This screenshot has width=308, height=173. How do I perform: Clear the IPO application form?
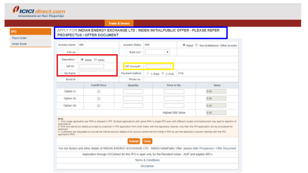pyautogui.click(x=147, y=141)
